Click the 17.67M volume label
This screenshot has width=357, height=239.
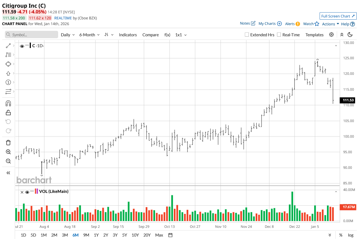pos(347,207)
